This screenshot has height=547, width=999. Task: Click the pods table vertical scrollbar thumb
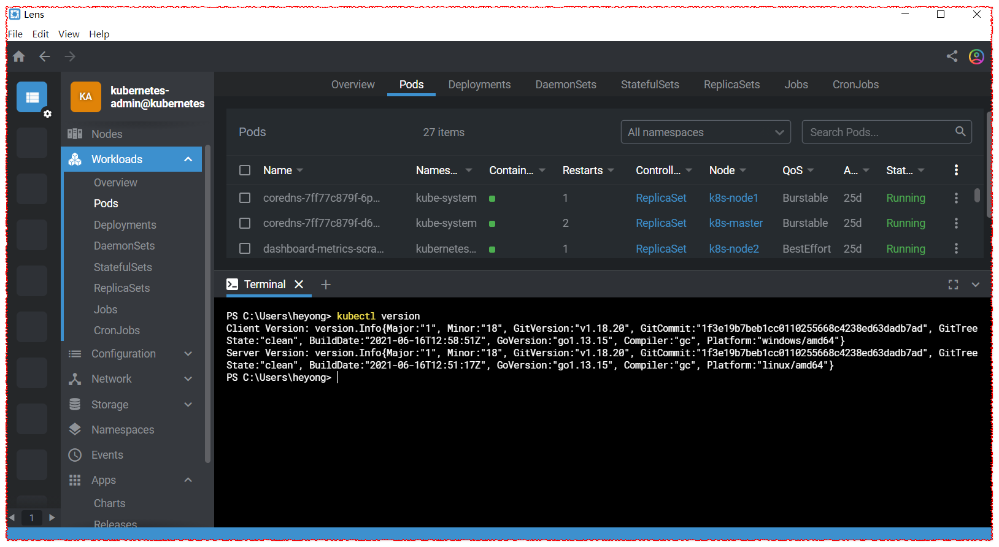(x=977, y=195)
